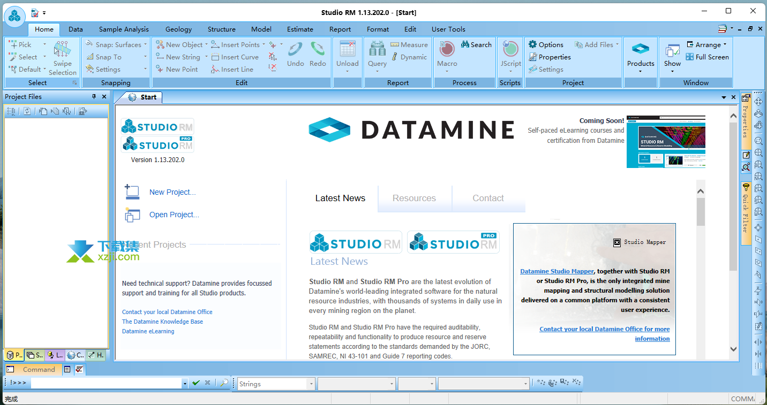
Task: Click the Macro record icon
Action: [x=447, y=49]
